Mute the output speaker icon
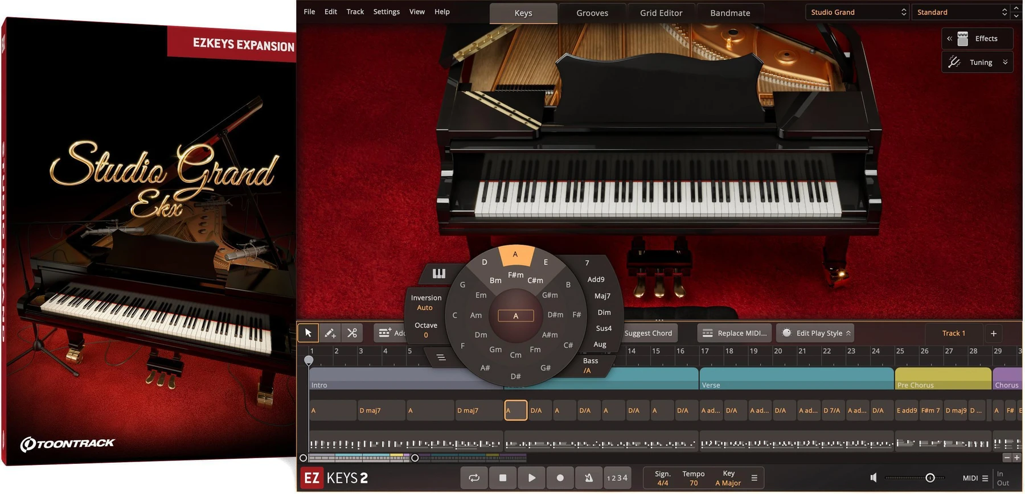1025x494 pixels. [x=874, y=478]
